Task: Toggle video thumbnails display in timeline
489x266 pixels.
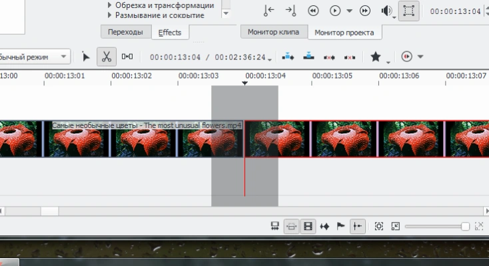Action: pos(308,226)
